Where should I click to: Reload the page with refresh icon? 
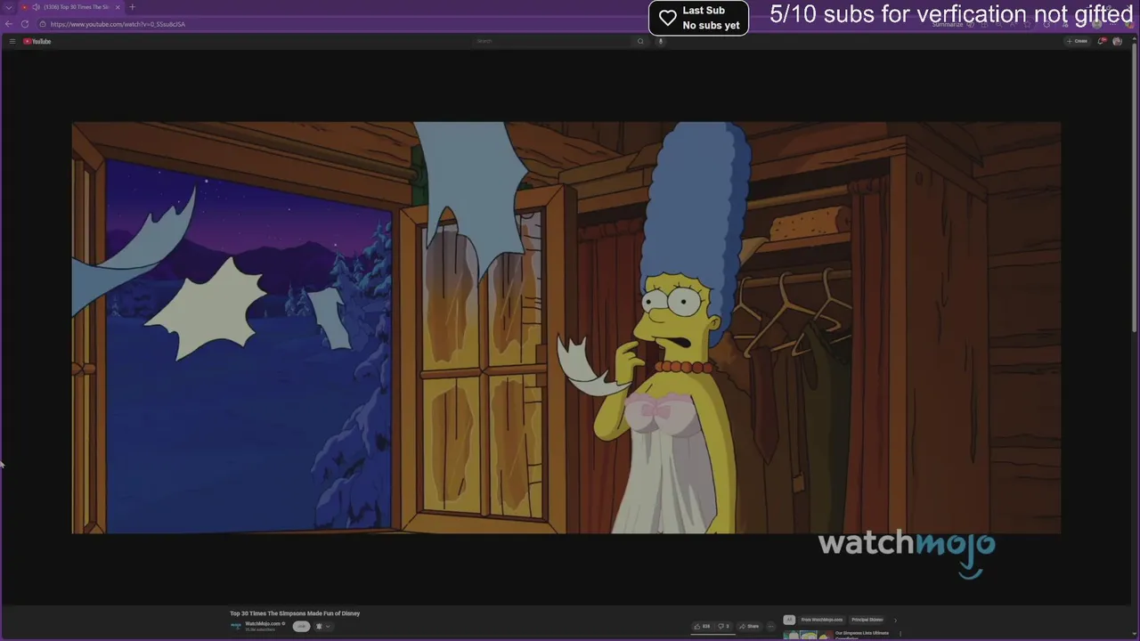click(x=25, y=24)
